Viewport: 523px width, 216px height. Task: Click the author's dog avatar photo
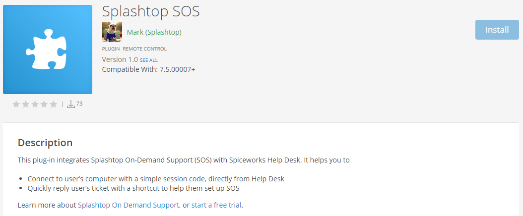[x=112, y=32]
